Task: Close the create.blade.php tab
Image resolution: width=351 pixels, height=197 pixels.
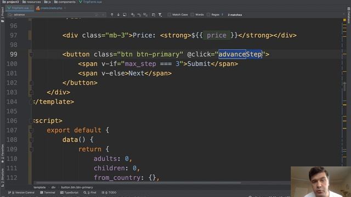Action: (65, 8)
